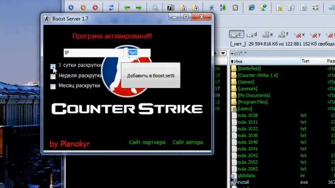Click the copy documents toolbar icon

pos(304,8)
